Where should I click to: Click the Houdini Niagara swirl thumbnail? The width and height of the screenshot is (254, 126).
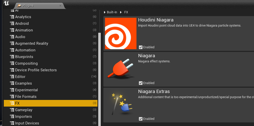(x=121, y=33)
